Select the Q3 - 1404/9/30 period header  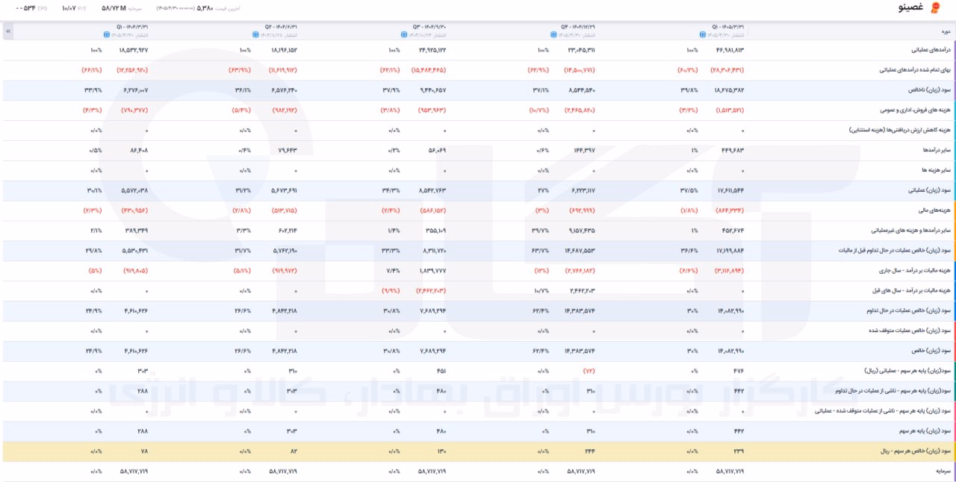click(x=429, y=27)
